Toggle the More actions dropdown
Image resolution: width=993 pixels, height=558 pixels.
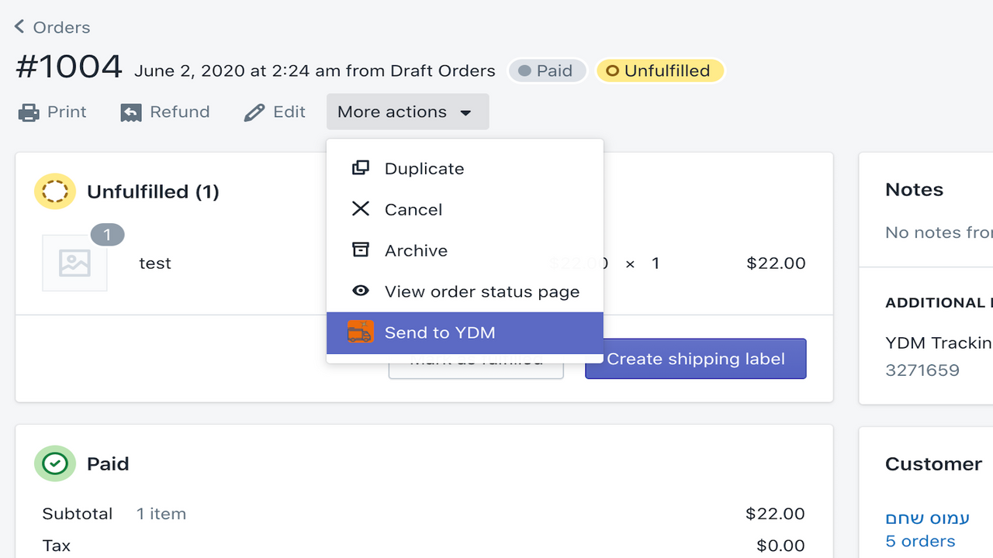[x=407, y=112]
